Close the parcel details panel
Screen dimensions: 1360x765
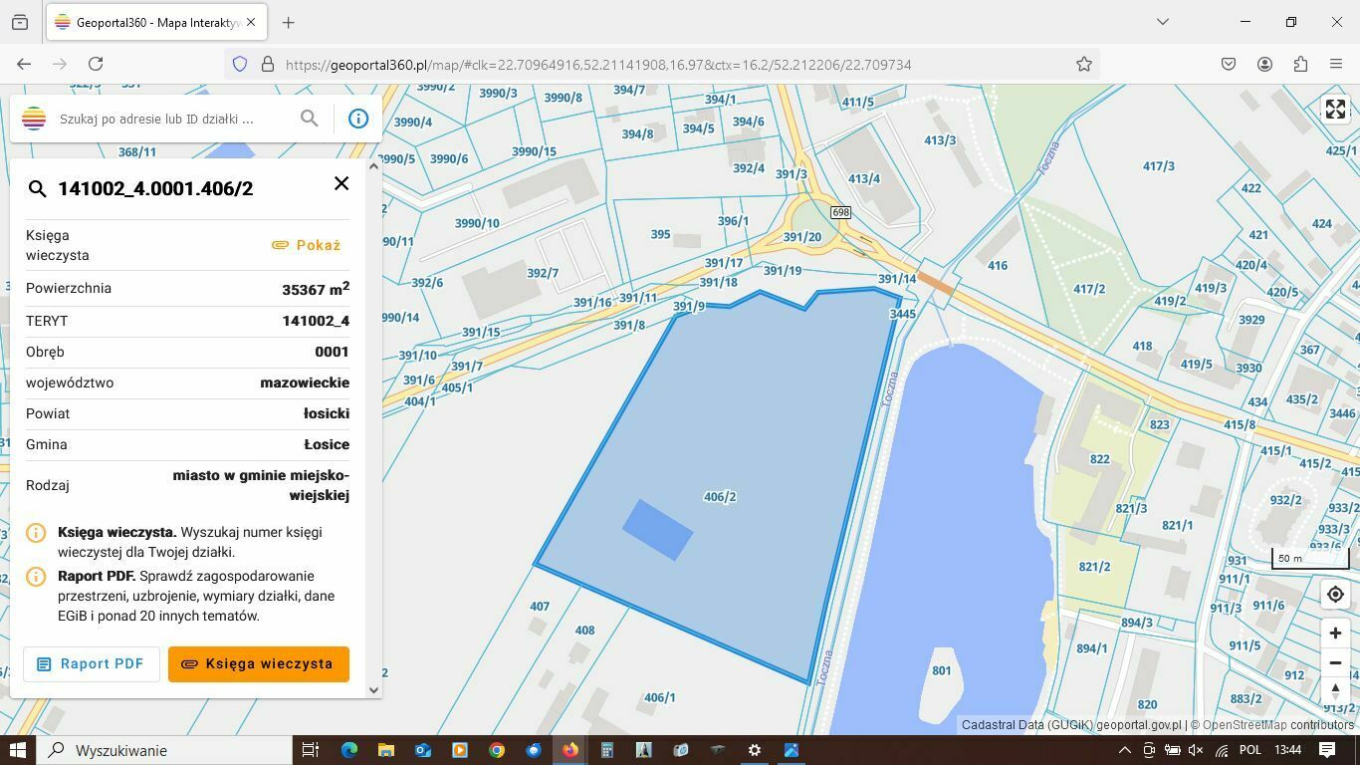(x=341, y=183)
